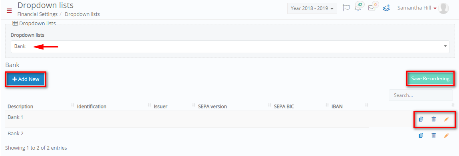Click the Search input field
The width and height of the screenshot is (459, 156).
(421, 95)
